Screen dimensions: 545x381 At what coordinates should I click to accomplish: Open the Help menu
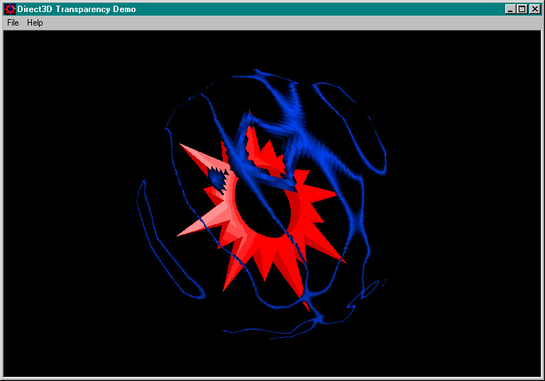(x=35, y=23)
